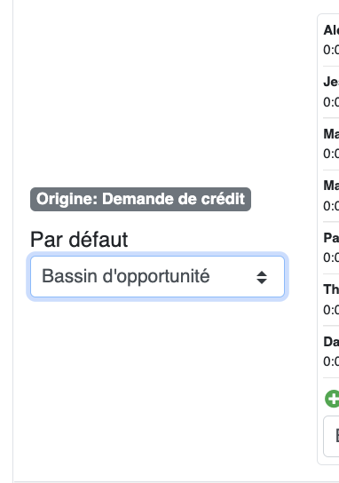The image size is (339, 483).
Task: Click the time value under the "Pa" entry
Action: coord(331,257)
